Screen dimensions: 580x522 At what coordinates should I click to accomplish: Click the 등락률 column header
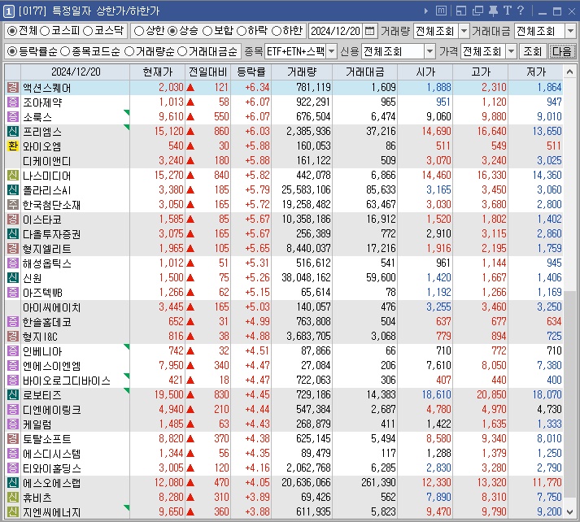[251, 72]
